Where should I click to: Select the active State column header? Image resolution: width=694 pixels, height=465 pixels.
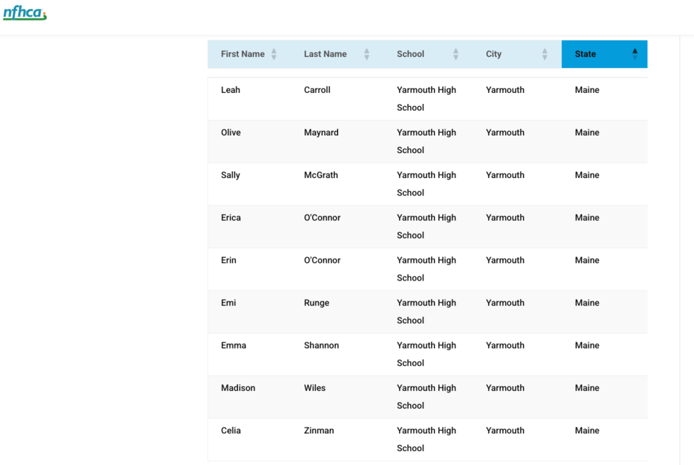(585, 54)
